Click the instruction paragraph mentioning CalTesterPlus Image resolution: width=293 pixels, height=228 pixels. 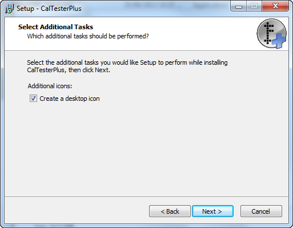[127, 66]
